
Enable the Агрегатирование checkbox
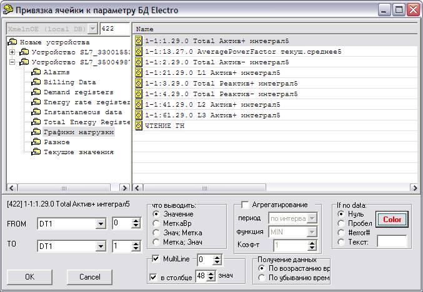point(245,205)
